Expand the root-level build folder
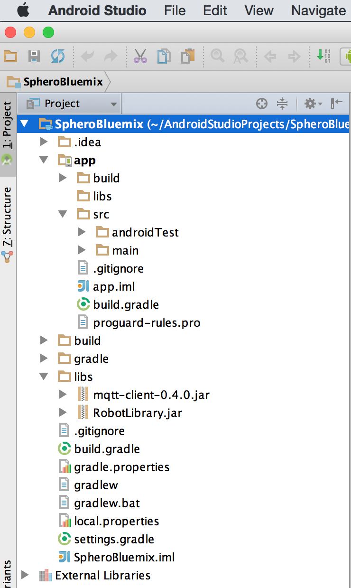This screenshot has height=588, width=351. pyautogui.click(x=44, y=341)
